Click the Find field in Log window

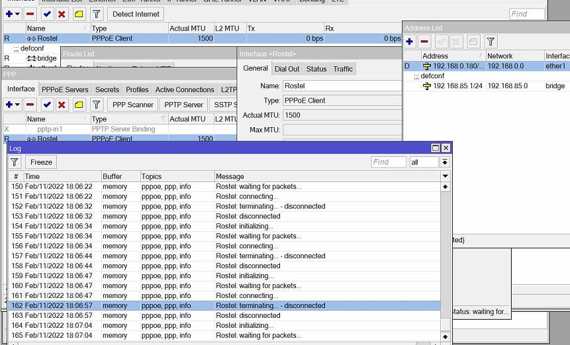point(388,162)
